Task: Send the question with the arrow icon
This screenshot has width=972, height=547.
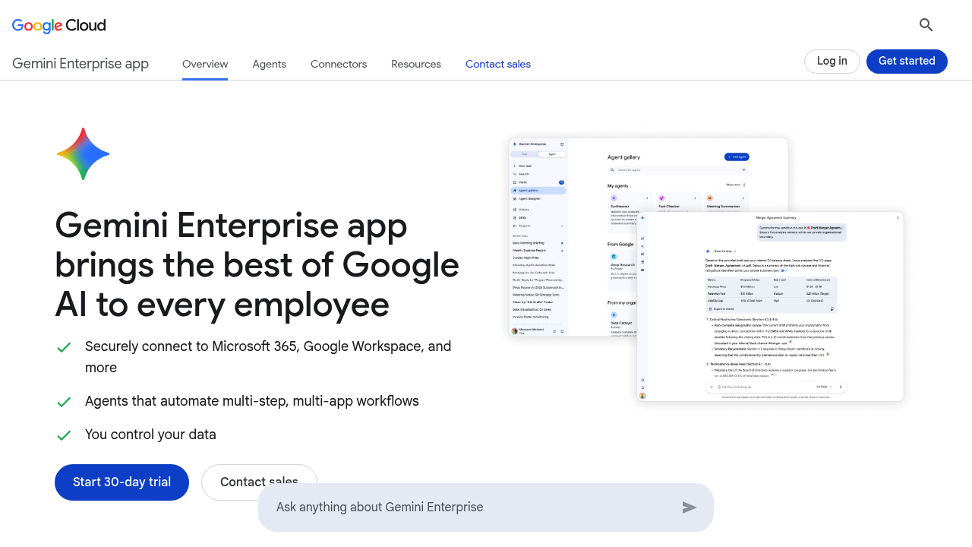Action: tap(690, 507)
